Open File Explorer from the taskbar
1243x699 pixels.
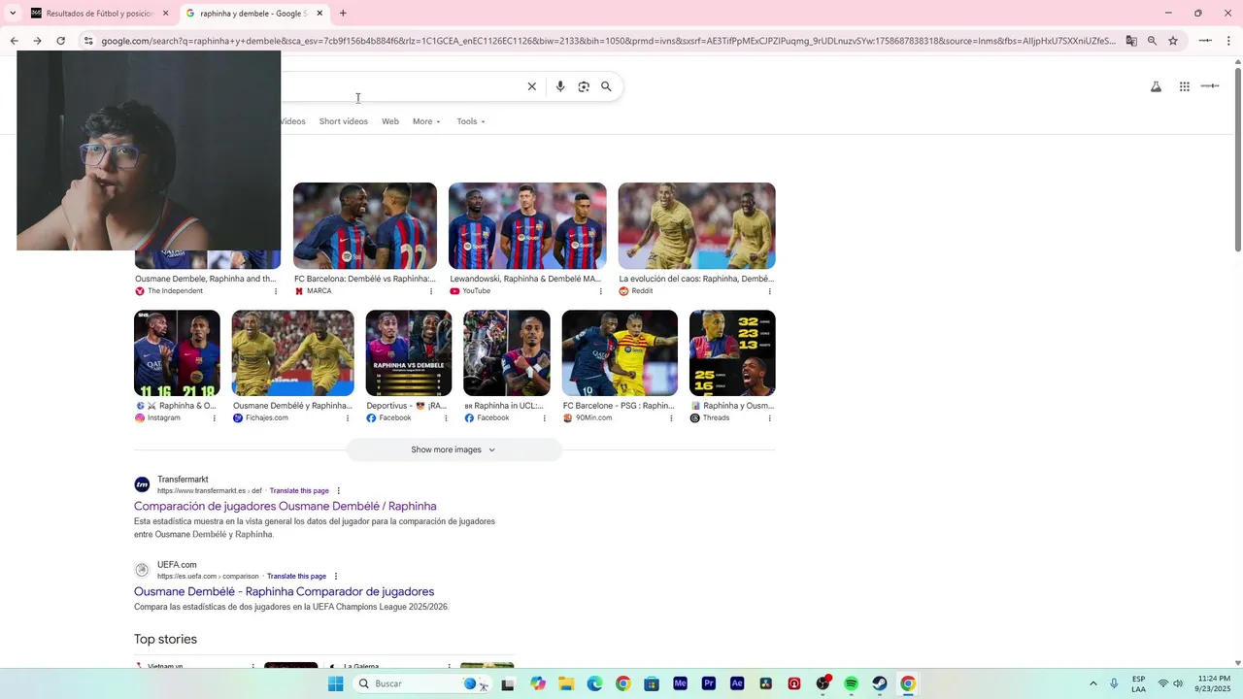pyautogui.click(x=566, y=683)
